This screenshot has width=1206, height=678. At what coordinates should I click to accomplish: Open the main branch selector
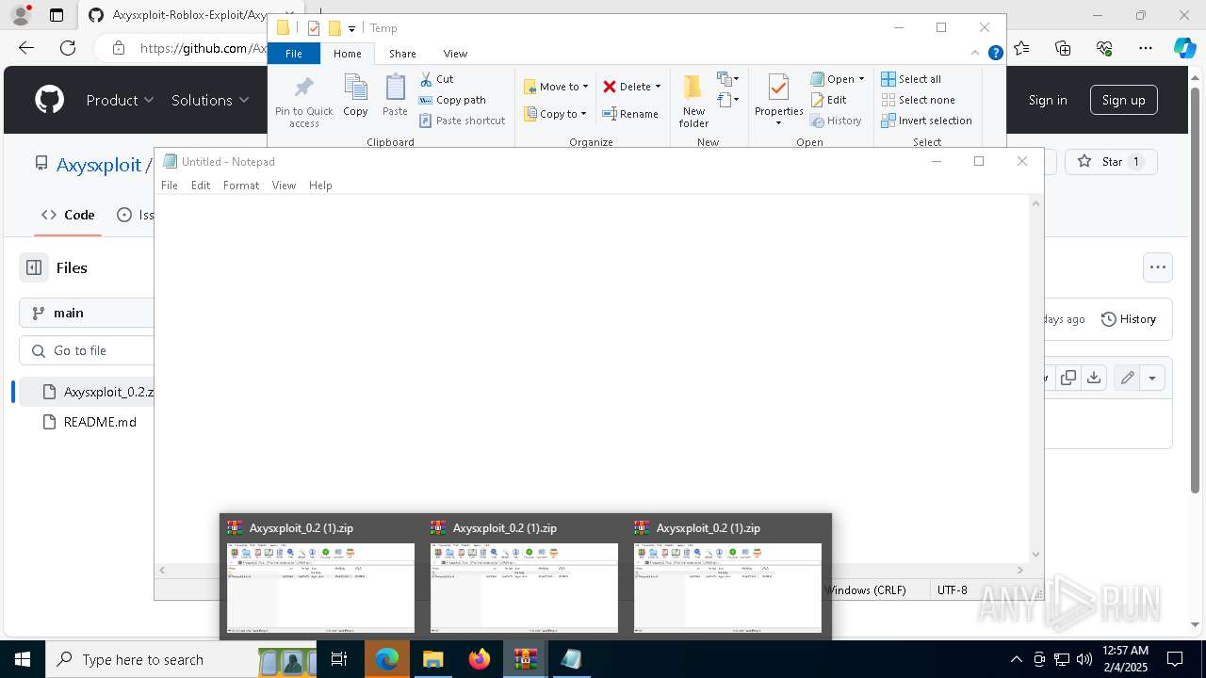(x=87, y=313)
